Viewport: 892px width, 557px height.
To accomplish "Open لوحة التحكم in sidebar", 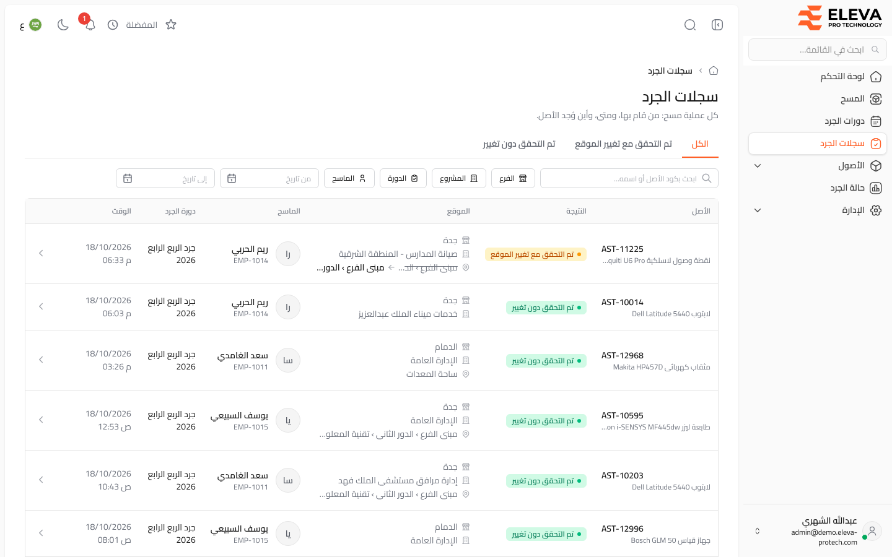I will point(818,77).
